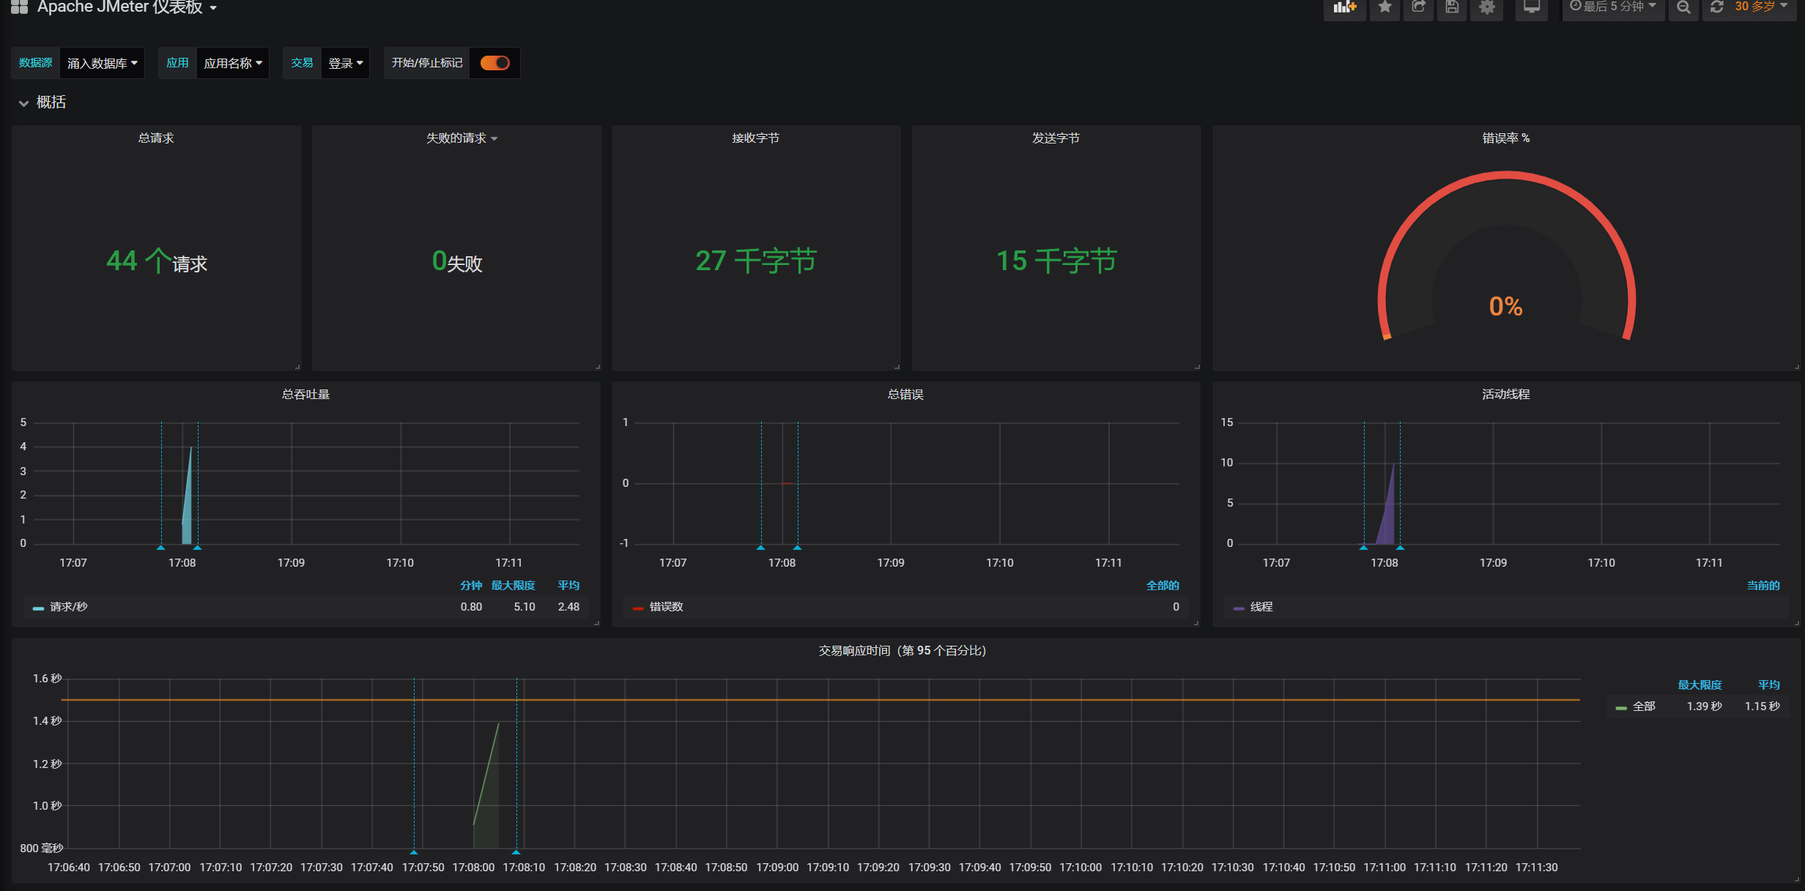
Task: Open the share dashboard icon
Action: point(1419,7)
